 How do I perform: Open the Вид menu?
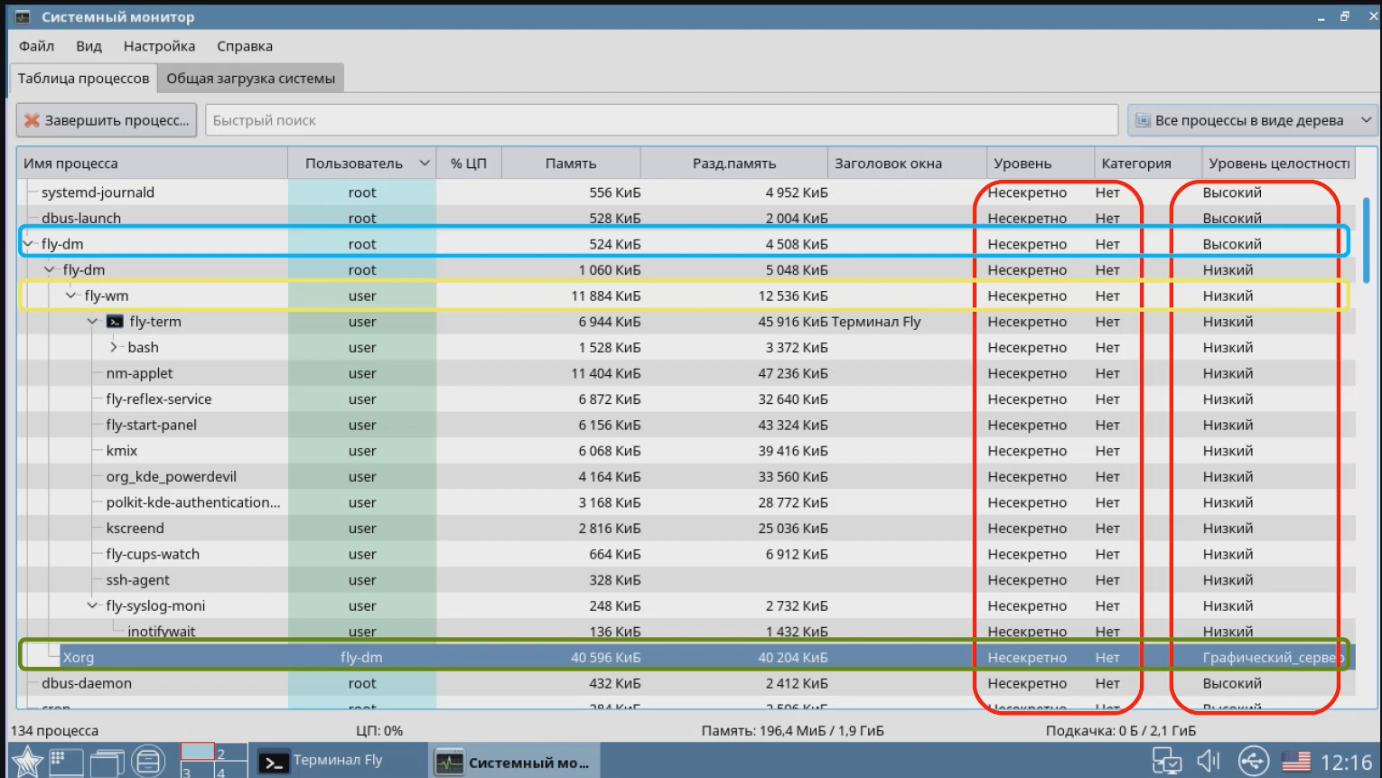pos(89,46)
